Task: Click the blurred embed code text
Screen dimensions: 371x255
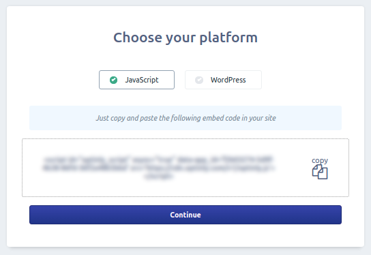Action: pyautogui.click(x=158, y=168)
